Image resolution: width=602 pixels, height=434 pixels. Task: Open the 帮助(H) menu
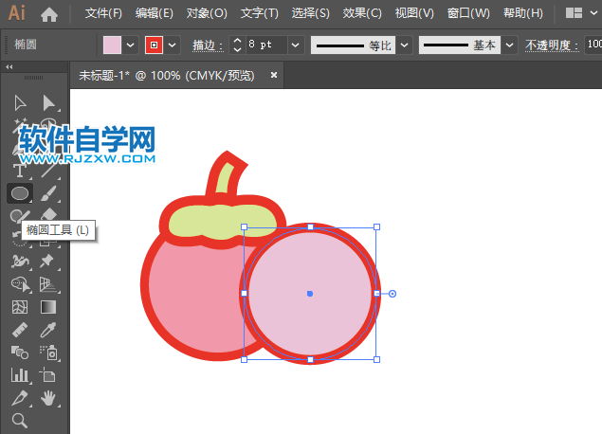click(x=523, y=13)
